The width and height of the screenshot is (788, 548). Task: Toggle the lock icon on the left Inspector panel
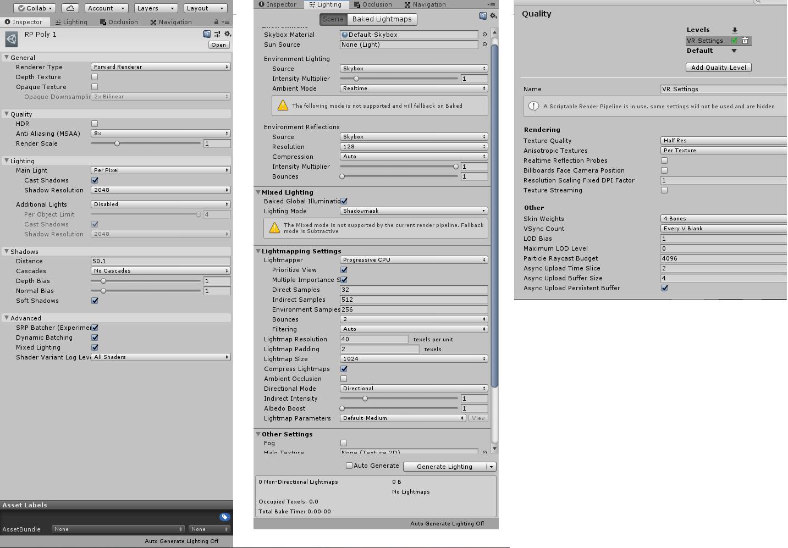216,22
